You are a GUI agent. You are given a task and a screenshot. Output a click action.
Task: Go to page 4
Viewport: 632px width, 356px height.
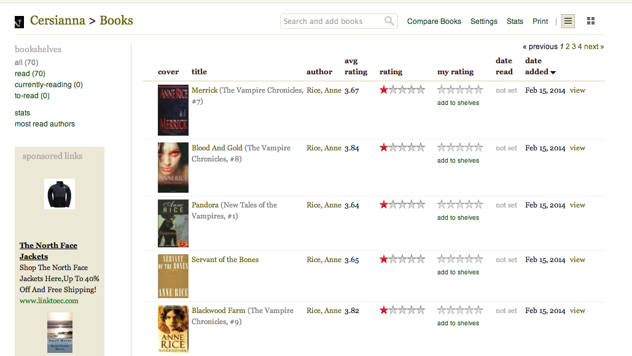click(580, 47)
